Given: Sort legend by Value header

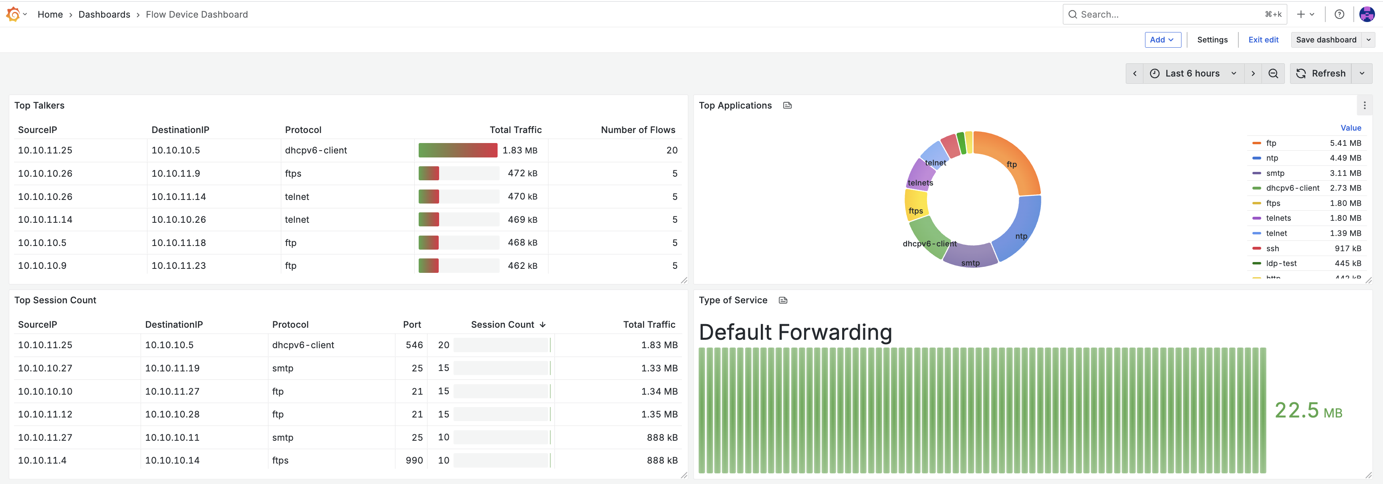Looking at the screenshot, I should [1350, 128].
